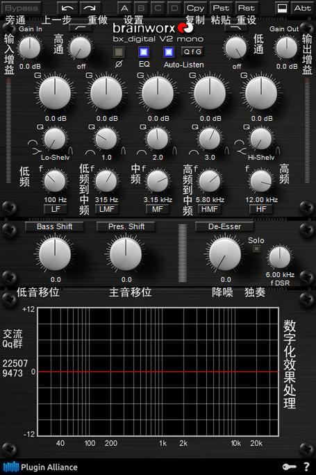Image resolution: width=316 pixels, height=475 pixels.
Task: Click the redo arrow icon
Action: coord(90,8)
